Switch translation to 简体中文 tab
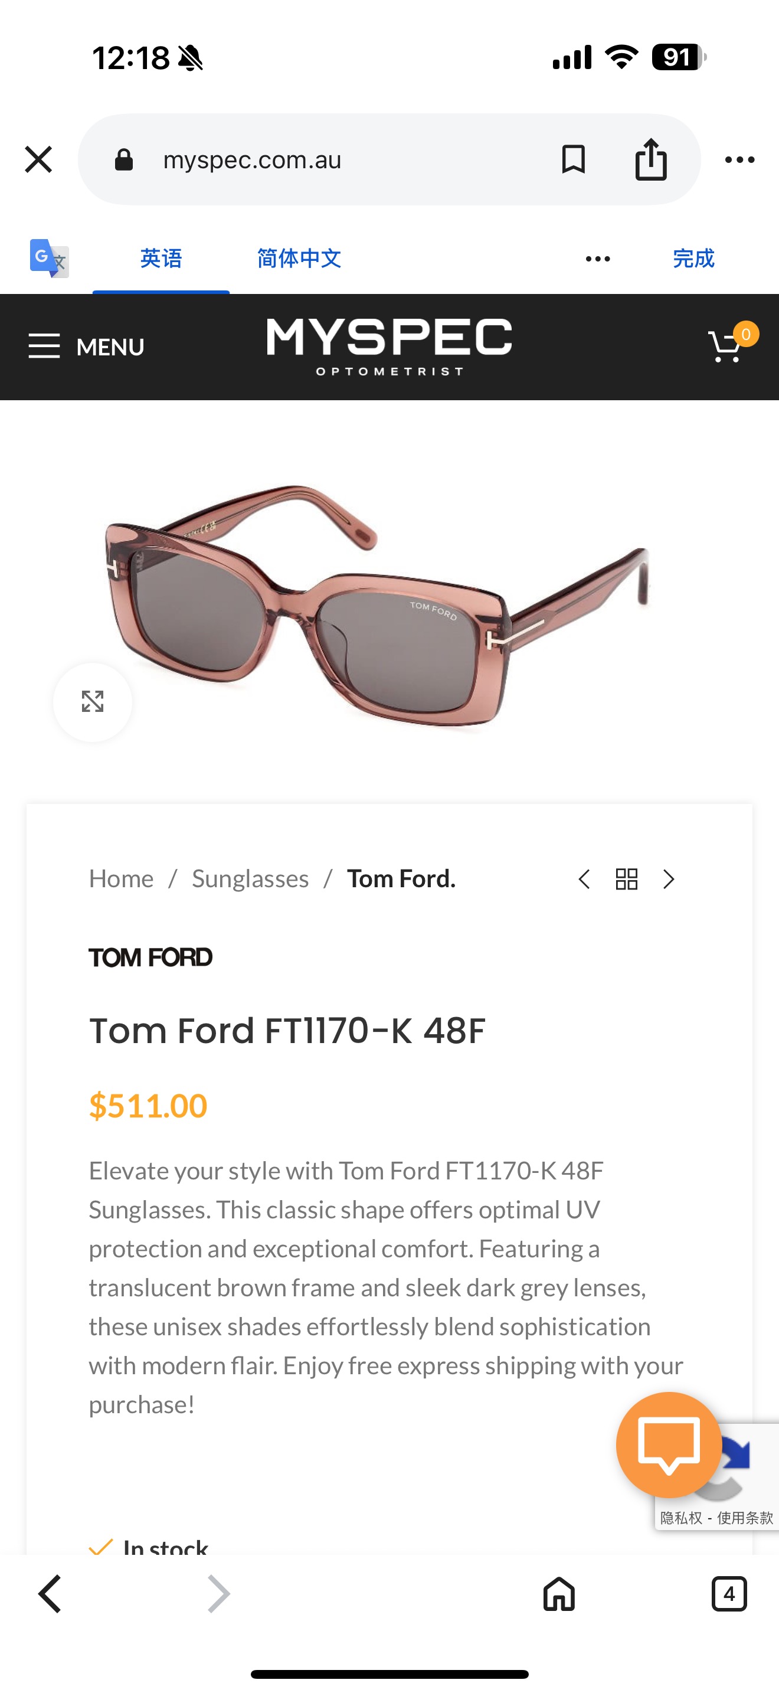This screenshot has width=779, height=1693. coord(299,259)
